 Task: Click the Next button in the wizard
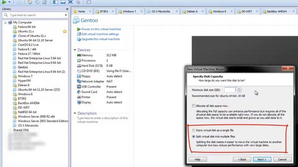[x=262, y=160]
